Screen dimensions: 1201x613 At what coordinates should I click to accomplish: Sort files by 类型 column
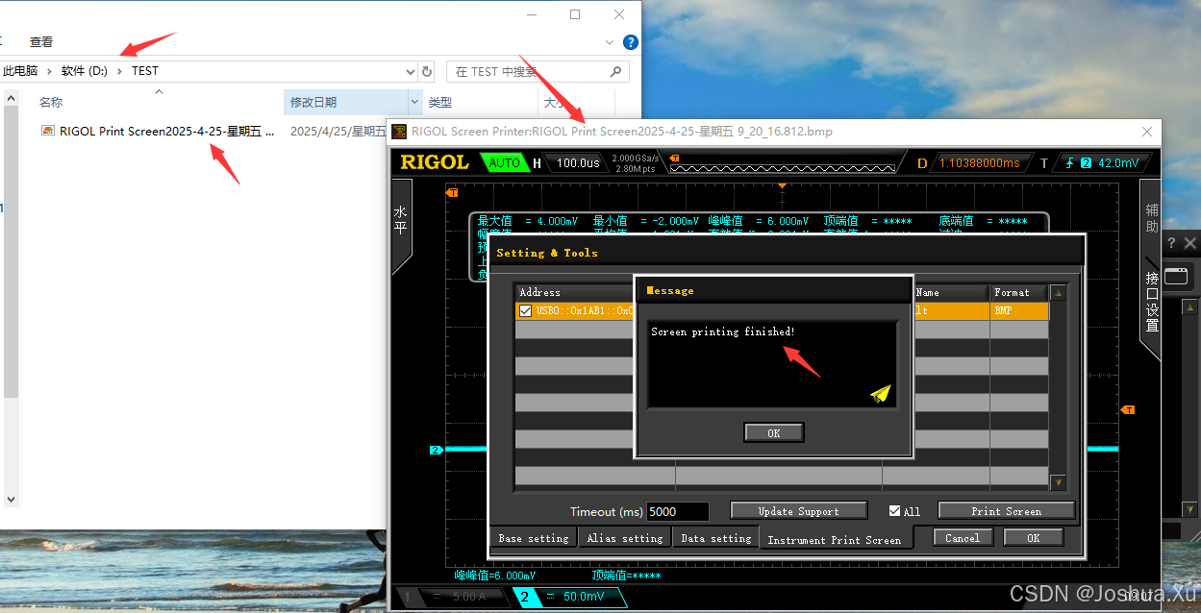pyautogui.click(x=440, y=102)
